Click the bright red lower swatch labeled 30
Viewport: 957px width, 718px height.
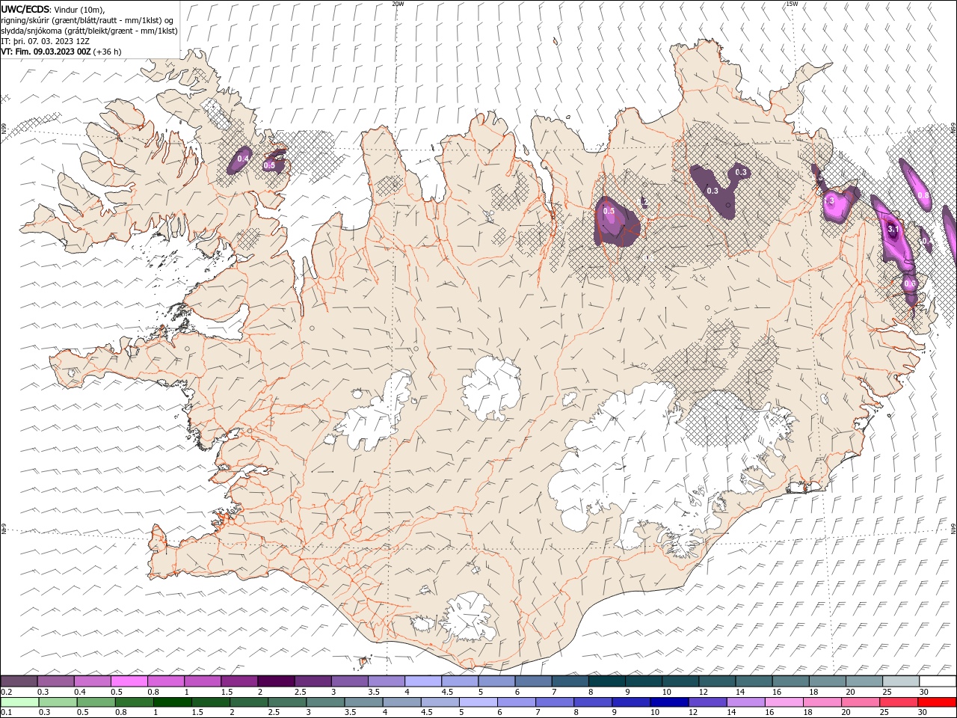936,702
